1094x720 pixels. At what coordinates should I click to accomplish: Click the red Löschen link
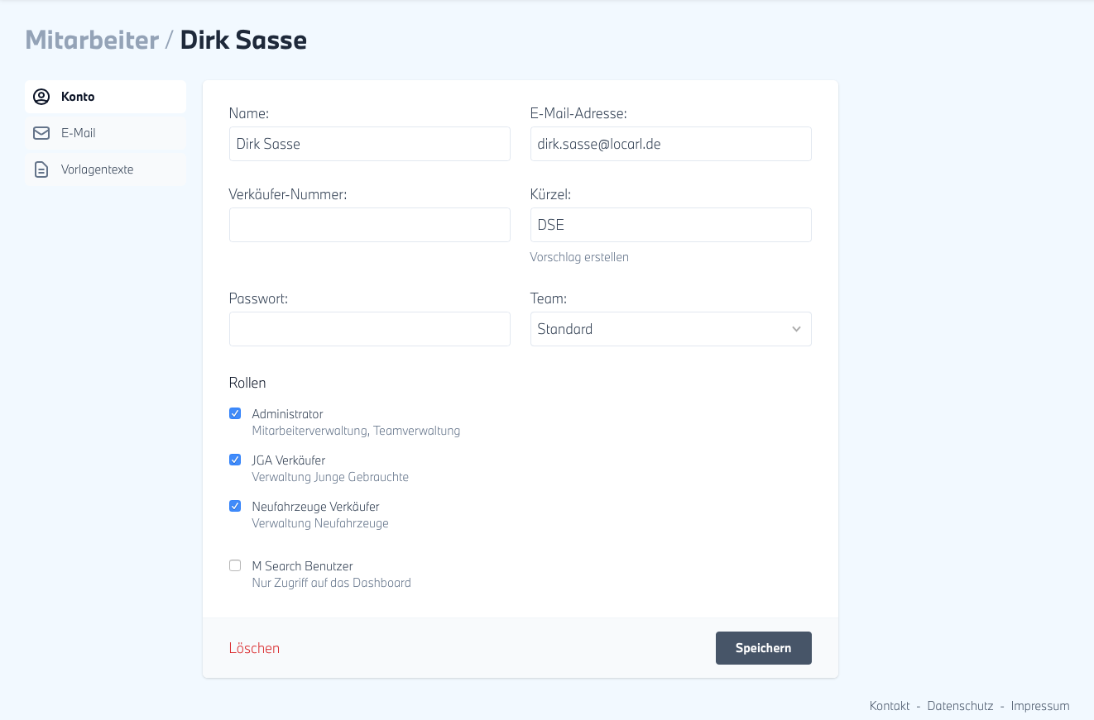pyautogui.click(x=254, y=648)
